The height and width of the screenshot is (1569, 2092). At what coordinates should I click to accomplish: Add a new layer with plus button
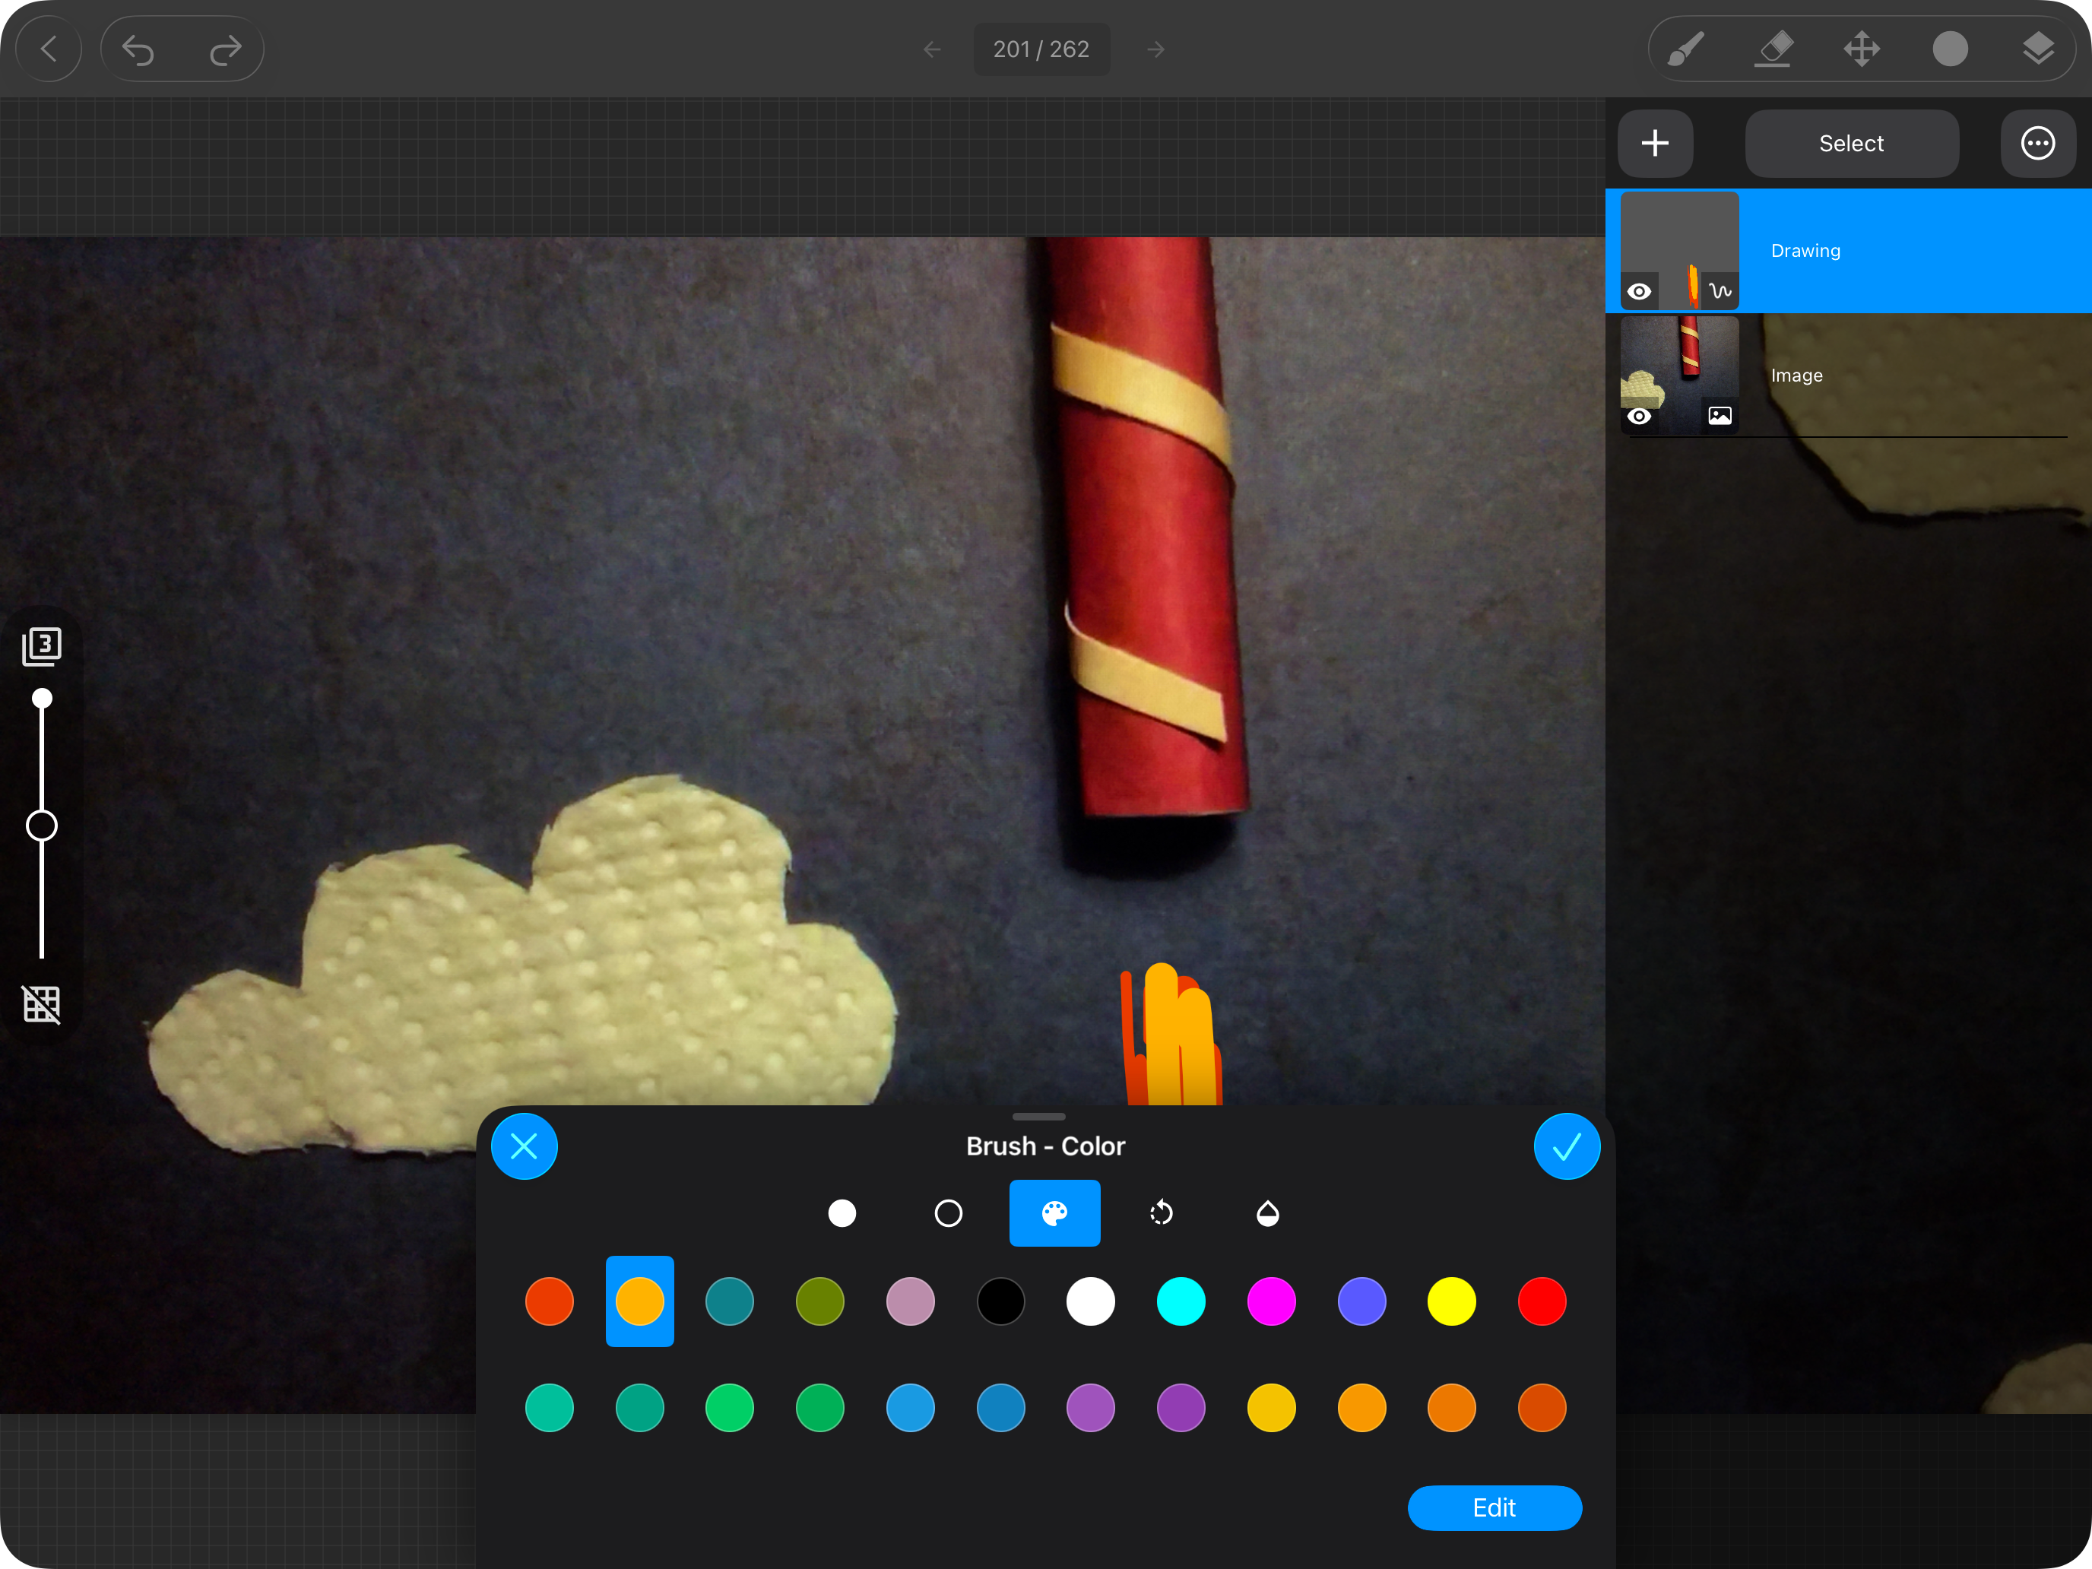pyautogui.click(x=1655, y=144)
